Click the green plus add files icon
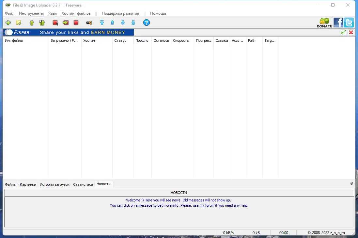The height and width of the screenshot is (238, 358). click(x=8, y=23)
